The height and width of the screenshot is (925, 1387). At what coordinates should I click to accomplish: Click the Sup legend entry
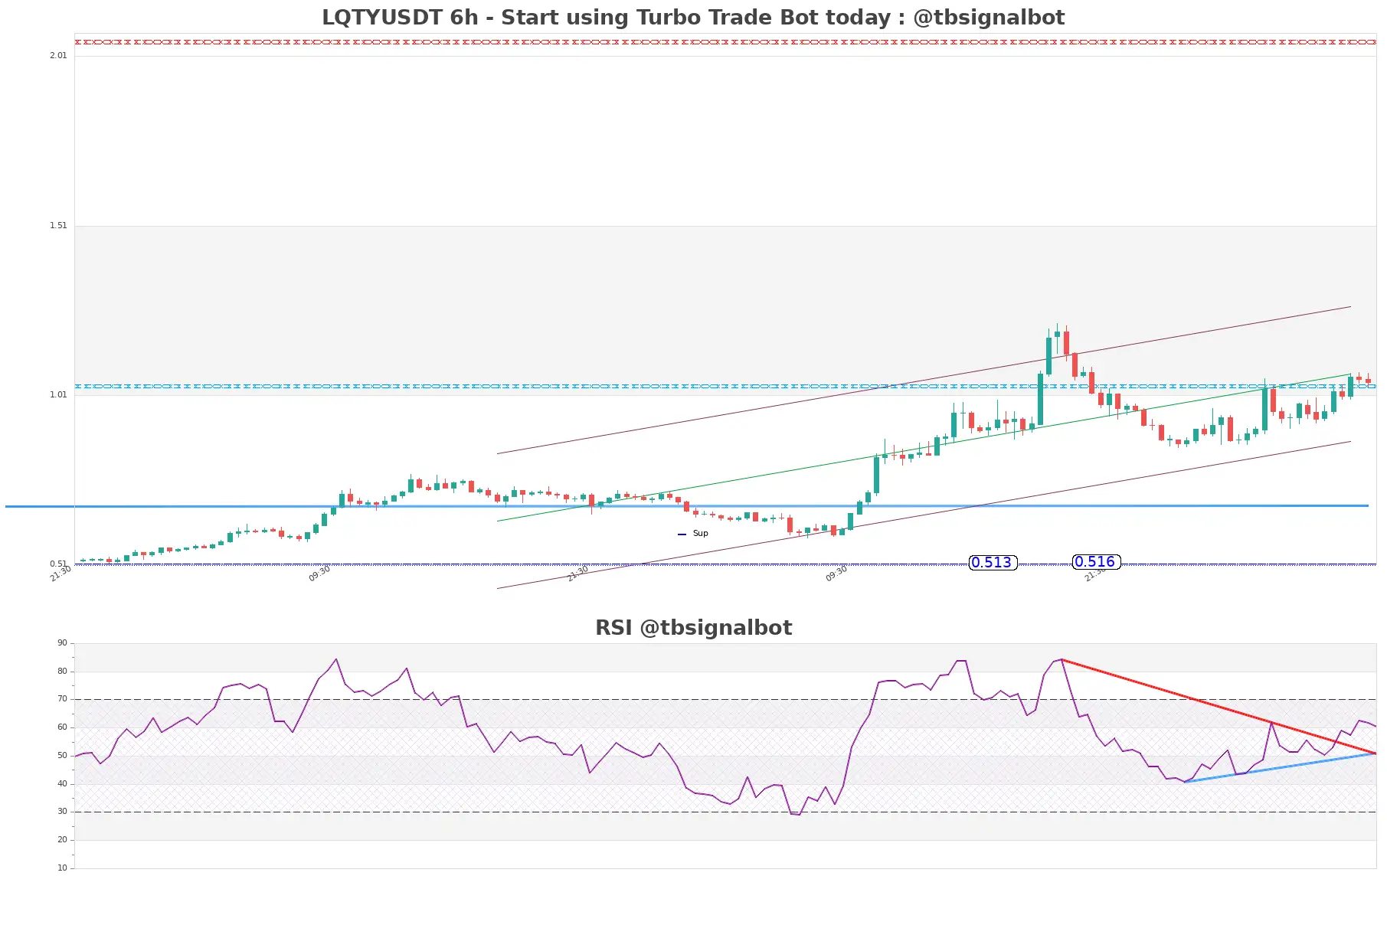693,534
